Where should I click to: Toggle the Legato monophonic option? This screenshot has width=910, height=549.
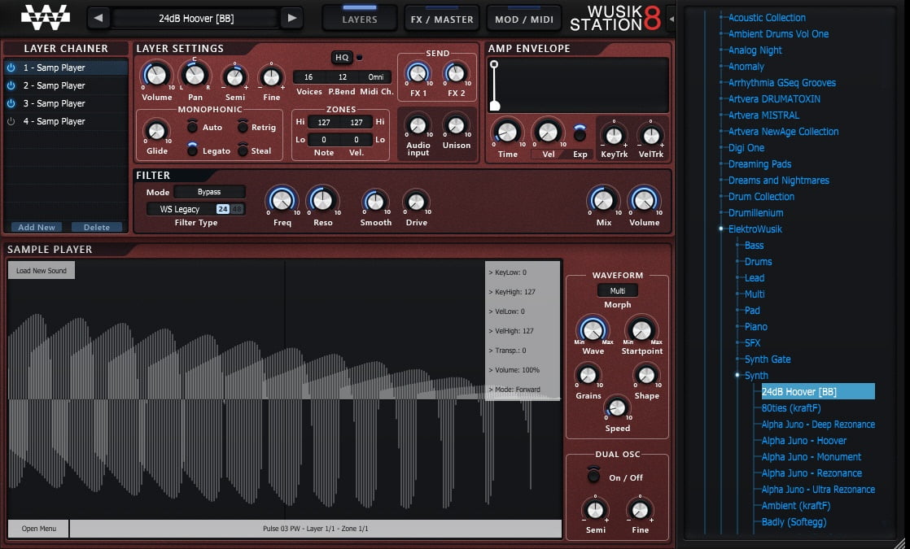[x=192, y=149]
